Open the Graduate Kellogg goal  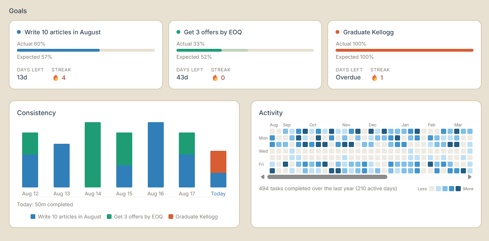coord(404,55)
